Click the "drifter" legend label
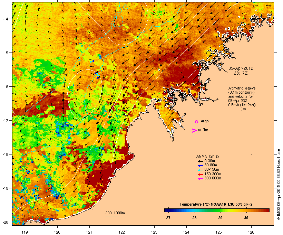Image resolution: width=283 pixels, height=235 pixels. point(203,130)
